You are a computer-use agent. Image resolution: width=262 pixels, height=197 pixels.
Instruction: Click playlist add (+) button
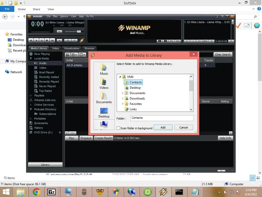(187, 41)
